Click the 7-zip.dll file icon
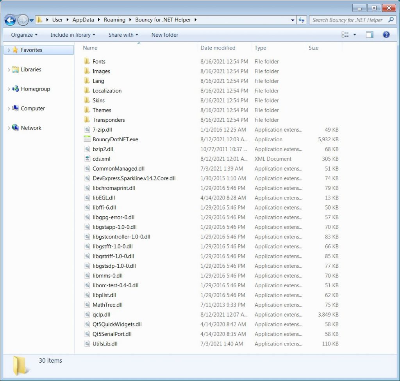Screen dimensions: 400x381 87,130
